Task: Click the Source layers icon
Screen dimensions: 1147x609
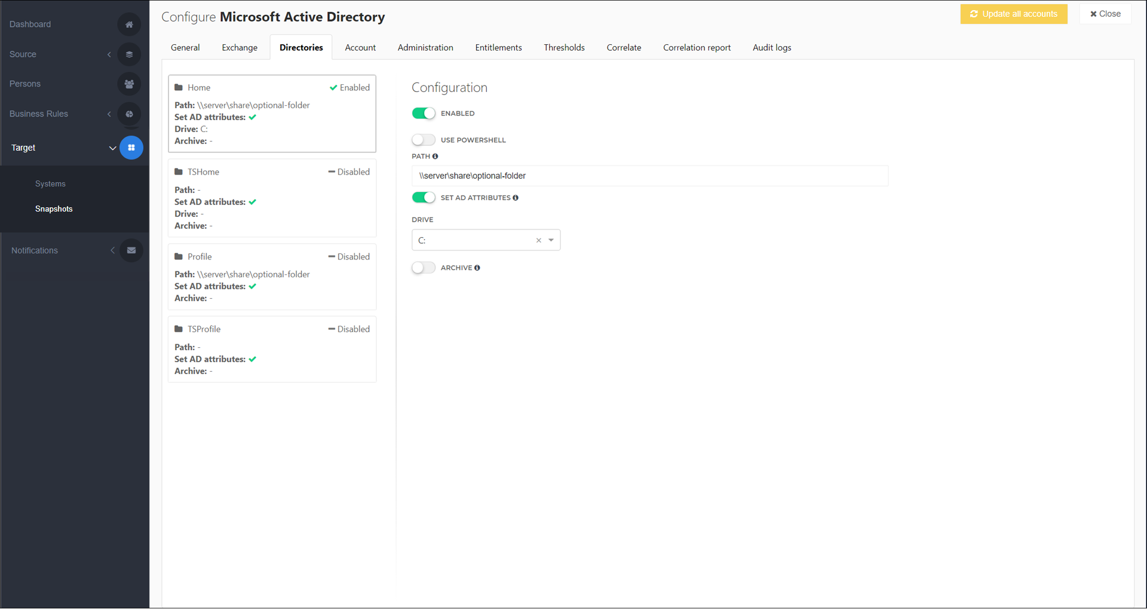Action: tap(129, 54)
